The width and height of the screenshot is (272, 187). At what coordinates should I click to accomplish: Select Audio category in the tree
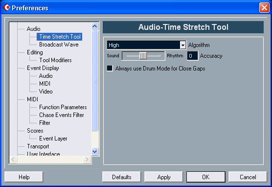[33, 29]
